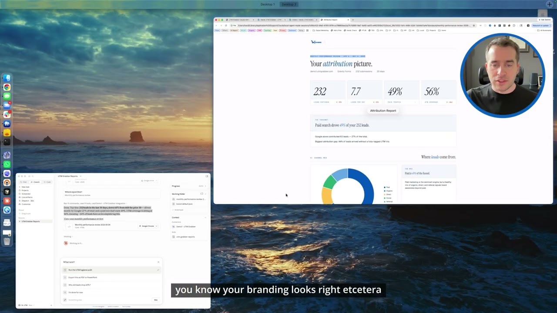The height and width of the screenshot is (313, 557).
Task: Choose Why did leads drop 65% option
Action: (x=111, y=285)
